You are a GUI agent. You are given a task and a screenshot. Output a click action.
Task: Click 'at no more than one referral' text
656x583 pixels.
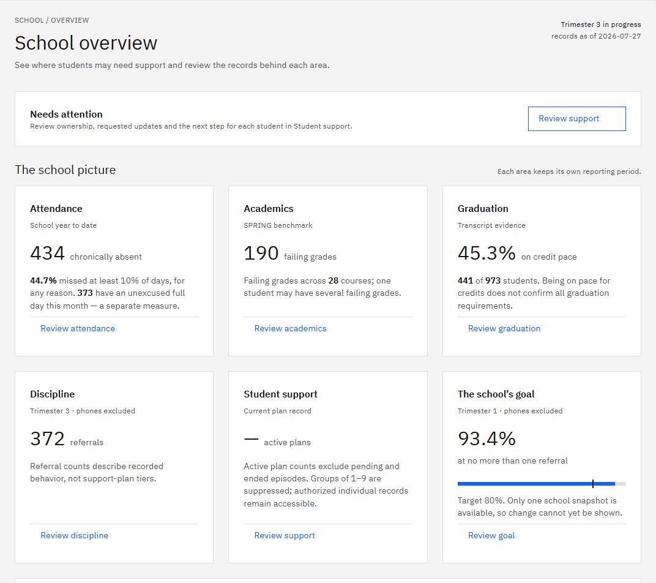tap(513, 461)
